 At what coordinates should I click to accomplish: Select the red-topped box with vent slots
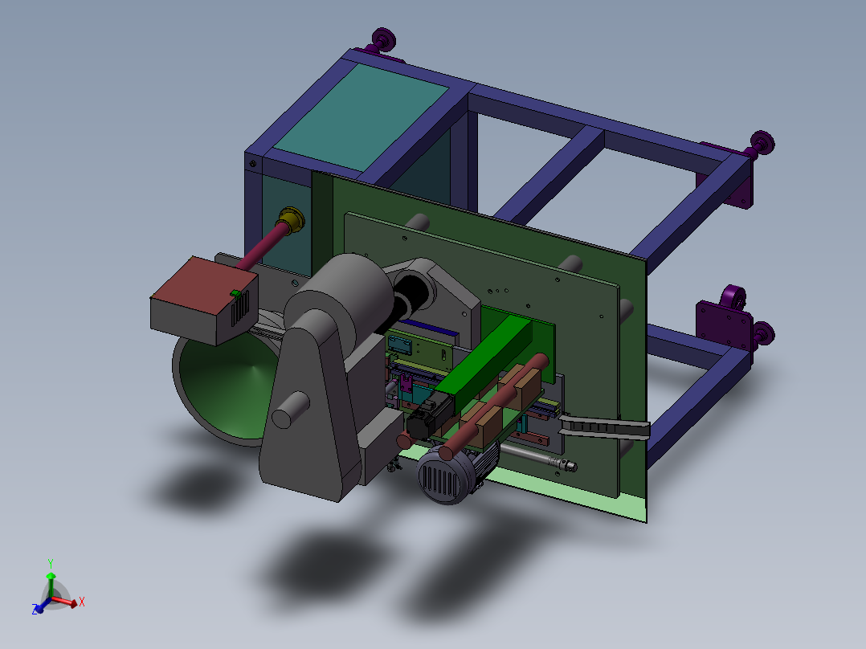[x=204, y=300]
